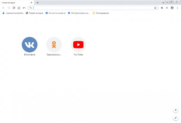This screenshot has height=123, width=181.
Task: Customize page with the pencil button
Action: pyautogui.click(x=176, y=118)
